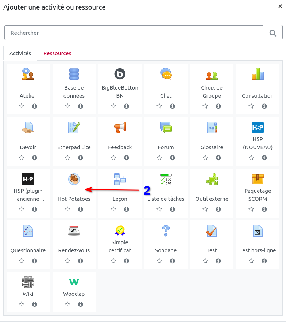Select the Atelier activity icon
The image size is (286, 328).
[28, 74]
